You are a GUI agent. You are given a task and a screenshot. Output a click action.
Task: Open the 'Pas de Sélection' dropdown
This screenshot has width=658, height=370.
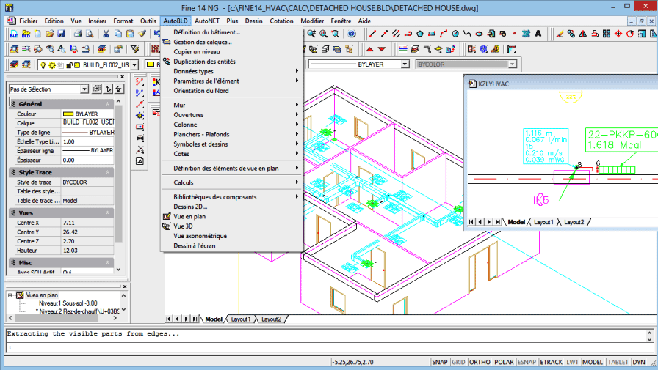click(x=84, y=89)
